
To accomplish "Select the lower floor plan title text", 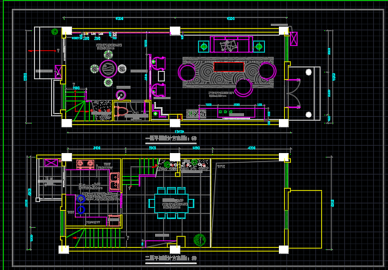I will click(171, 258).
